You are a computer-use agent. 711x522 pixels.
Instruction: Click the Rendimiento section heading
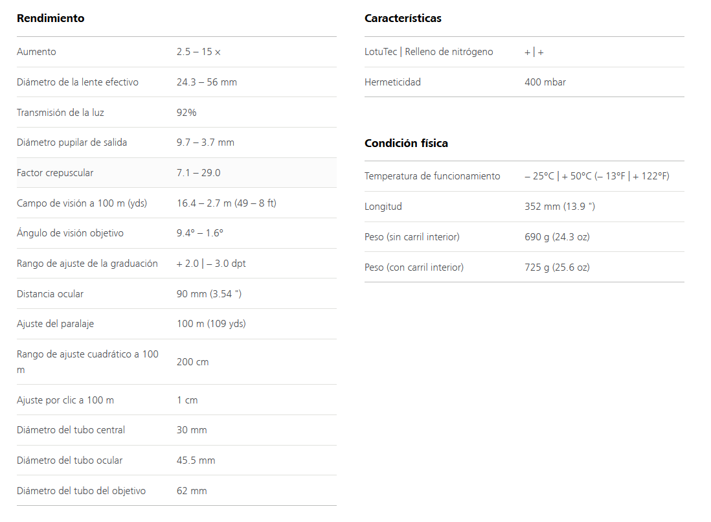click(x=51, y=18)
